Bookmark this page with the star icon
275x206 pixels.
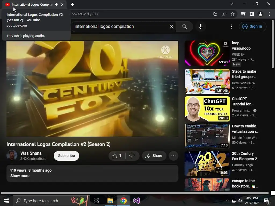pyautogui.click(x=233, y=14)
